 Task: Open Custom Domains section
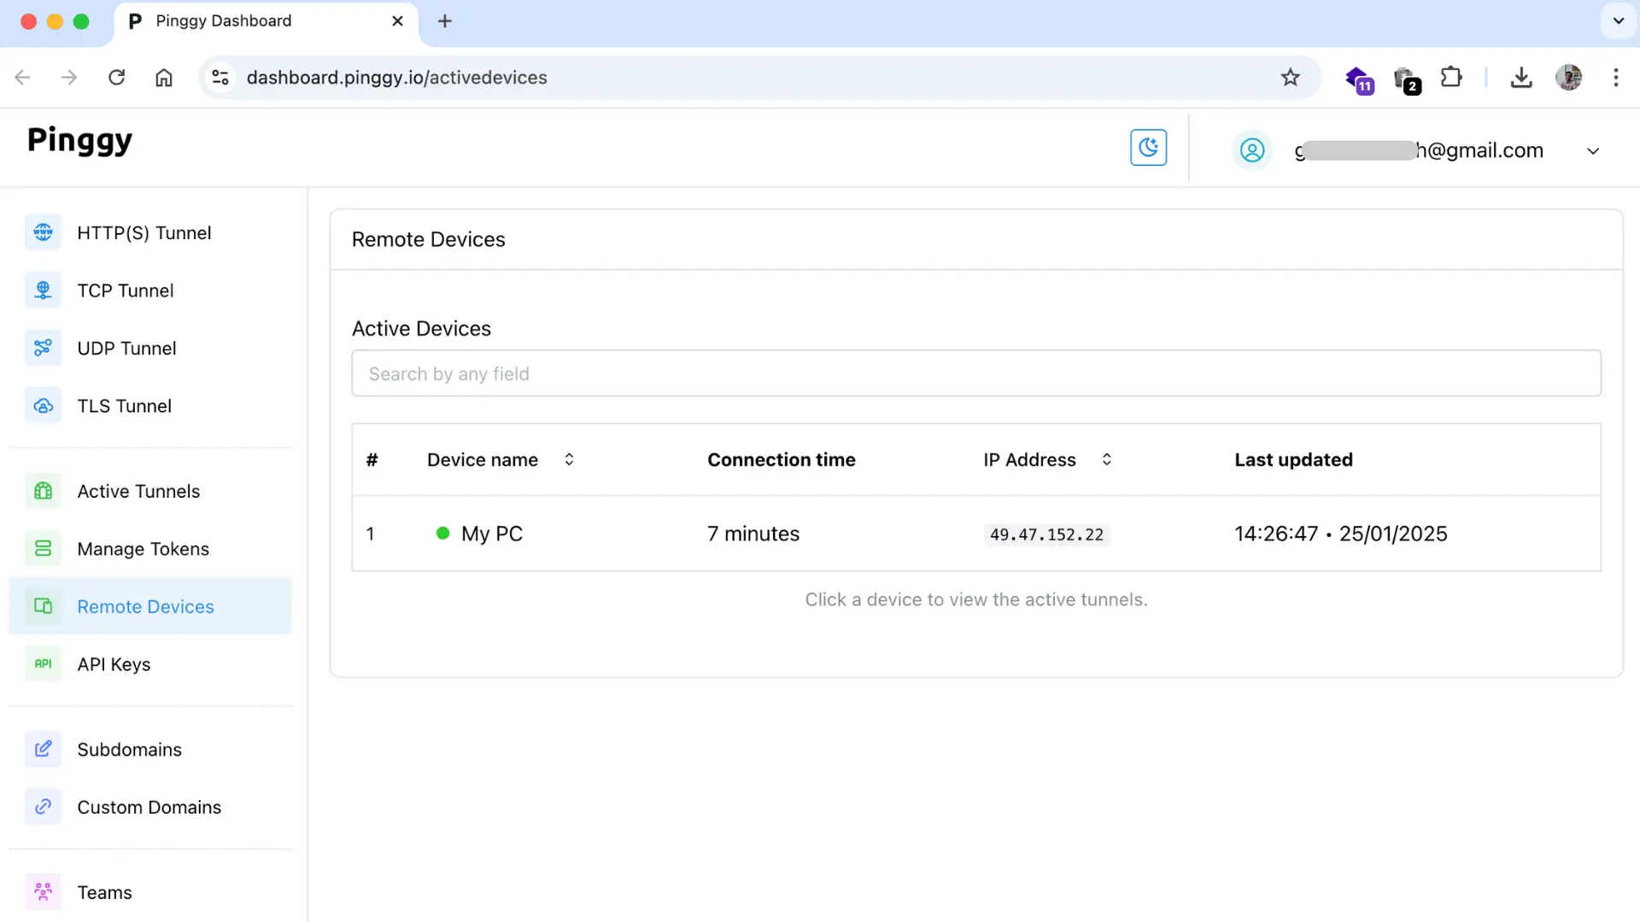click(x=150, y=807)
